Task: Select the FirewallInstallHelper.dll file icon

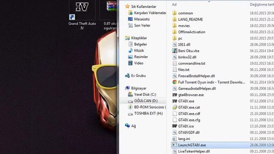Action: pos(174,76)
